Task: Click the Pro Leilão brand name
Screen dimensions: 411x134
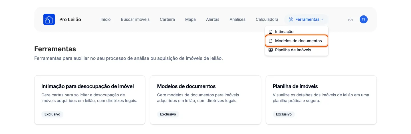Action: [x=70, y=19]
